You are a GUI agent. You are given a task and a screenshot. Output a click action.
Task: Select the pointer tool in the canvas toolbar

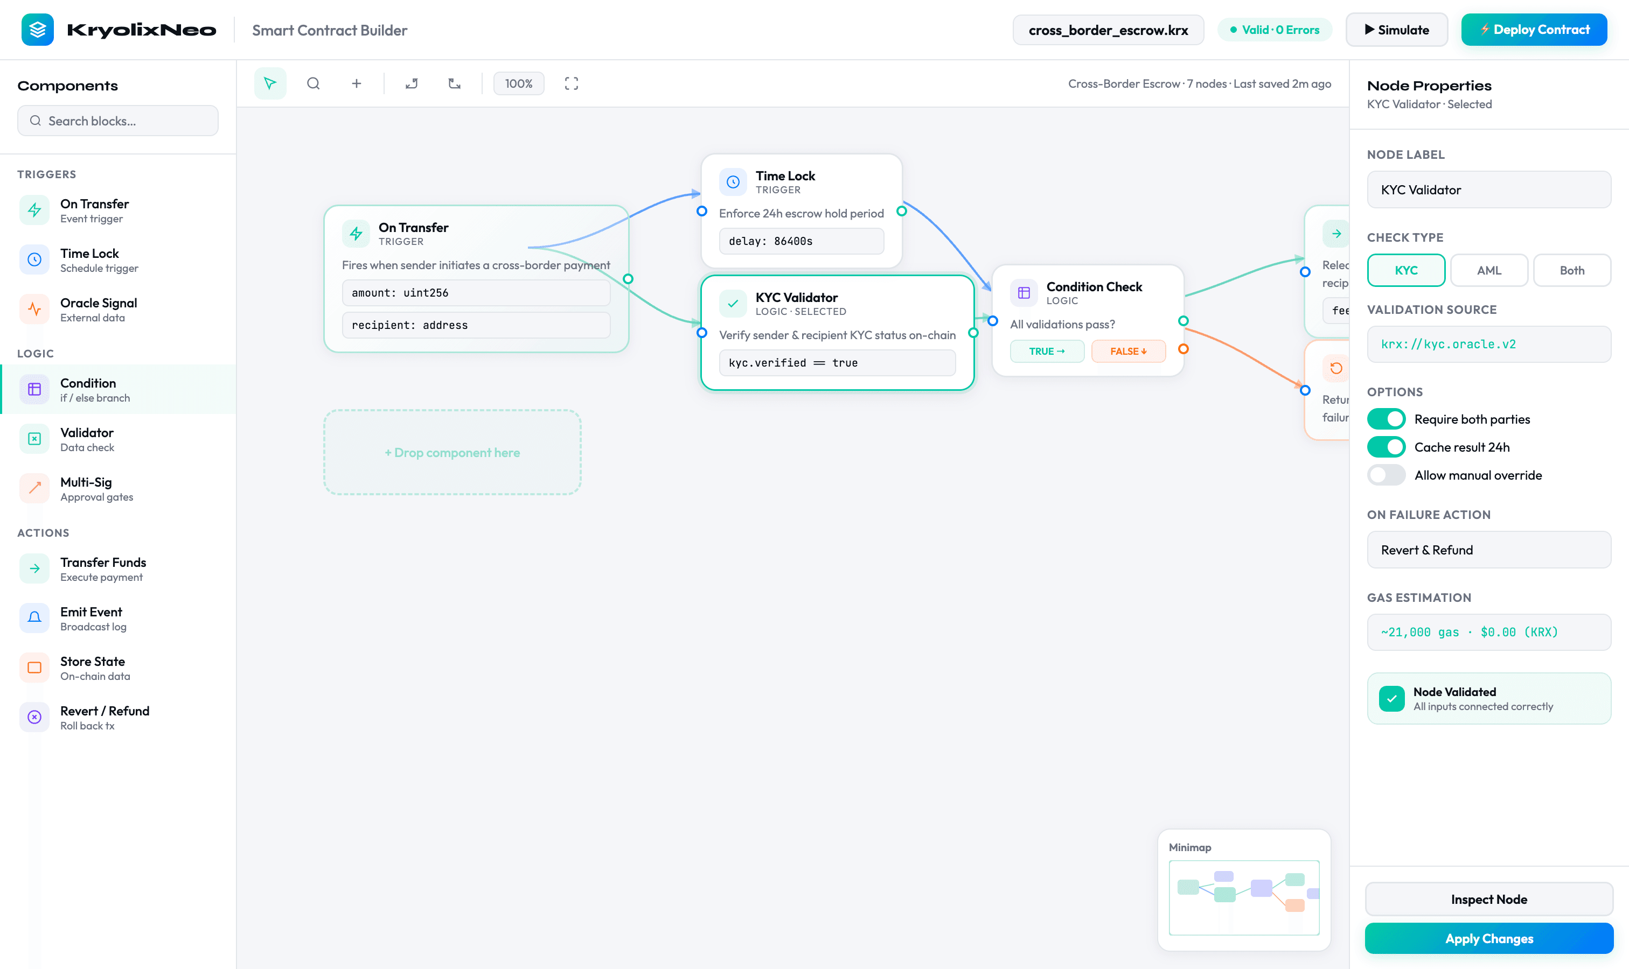tap(270, 83)
